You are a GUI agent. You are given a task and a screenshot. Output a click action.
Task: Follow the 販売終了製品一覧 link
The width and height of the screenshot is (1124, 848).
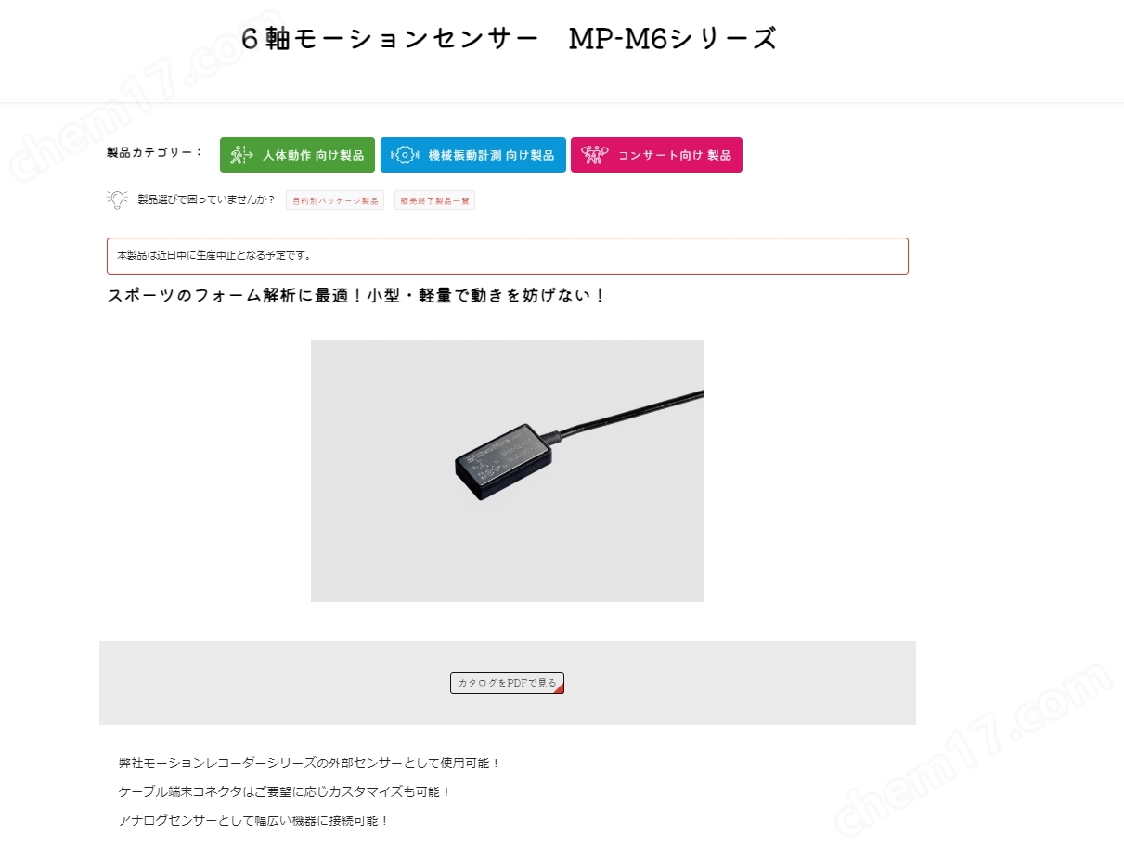[434, 200]
